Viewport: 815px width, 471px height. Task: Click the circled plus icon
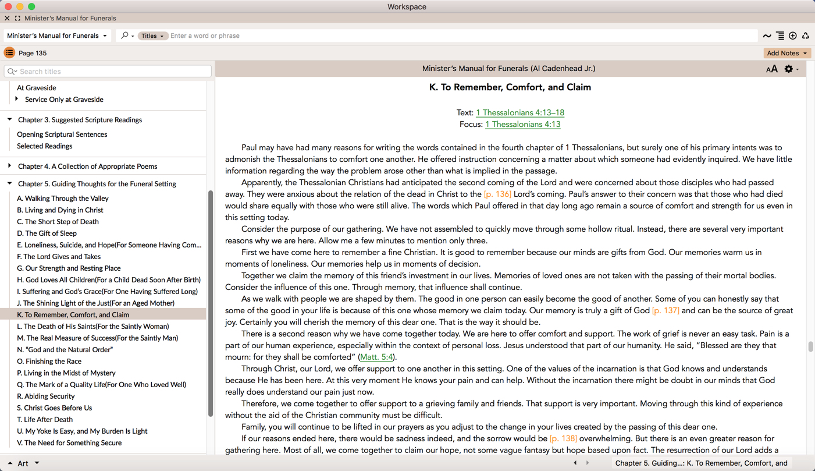click(x=793, y=36)
